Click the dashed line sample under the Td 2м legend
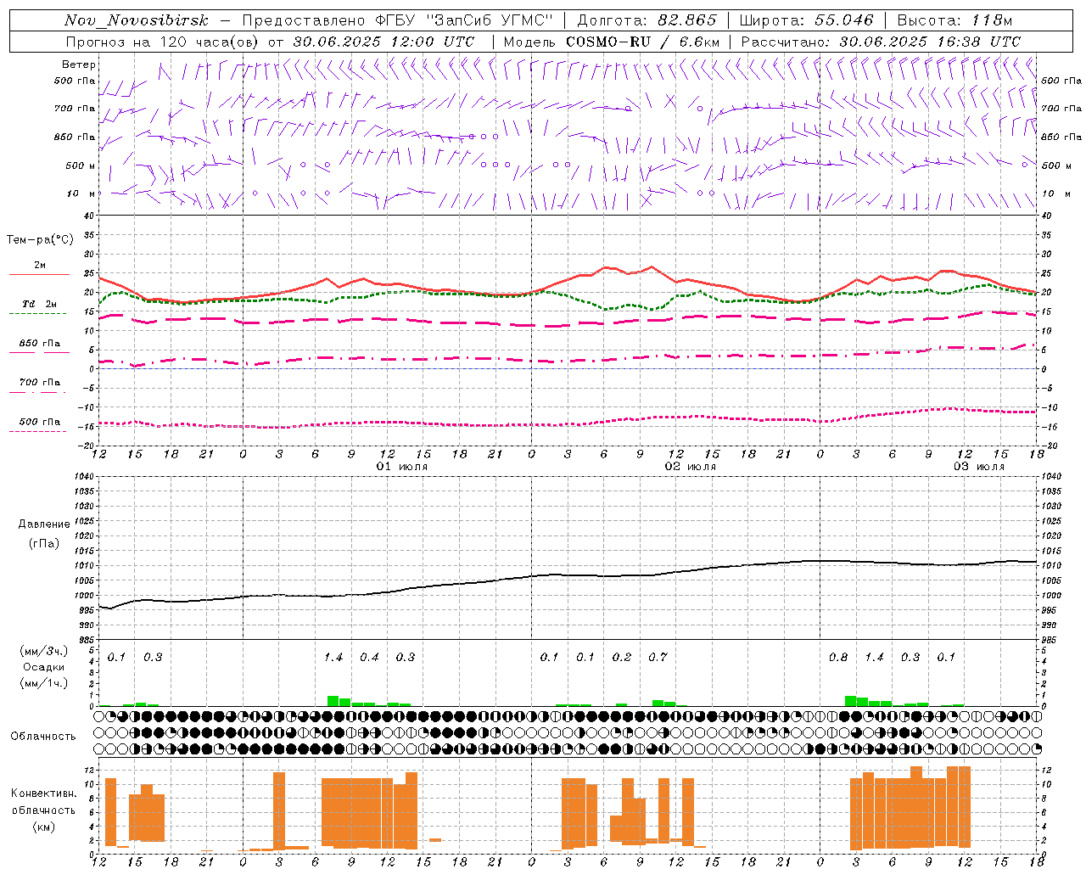The width and height of the screenshot is (1086, 869). [x=37, y=313]
